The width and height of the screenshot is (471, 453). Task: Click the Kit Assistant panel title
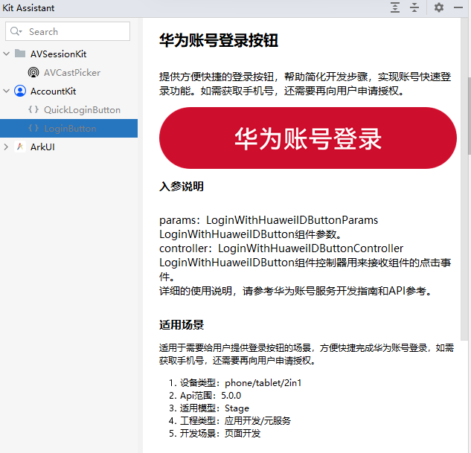point(28,7)
